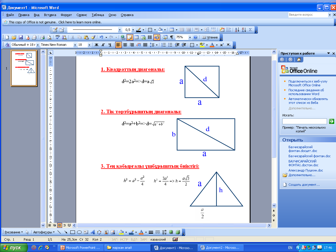This screenshot has height=252, width=336.
Task: Click the Sort Ascending icon
Action: coord(237,30)
